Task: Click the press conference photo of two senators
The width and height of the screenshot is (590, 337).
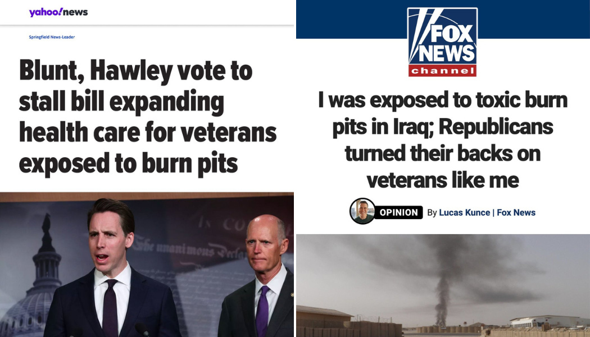Action: [x=147, y=265]
